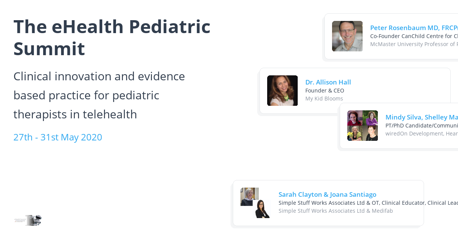Viewport: 458px width, 239px height.
Task: Select the Sarah Clayton & Joana Santiago link
Action: (x=327, y=194)
